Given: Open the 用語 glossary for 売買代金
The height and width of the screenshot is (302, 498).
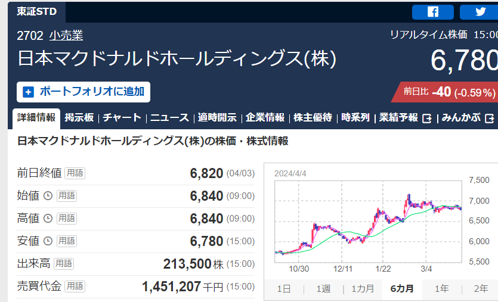Looking at the screenshot, I should (75, 286).
